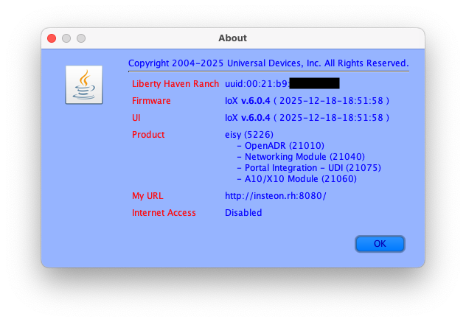Click the OpenADR (21010) module entry
This screenshot has height=322, width=466.
pos(281,146)
